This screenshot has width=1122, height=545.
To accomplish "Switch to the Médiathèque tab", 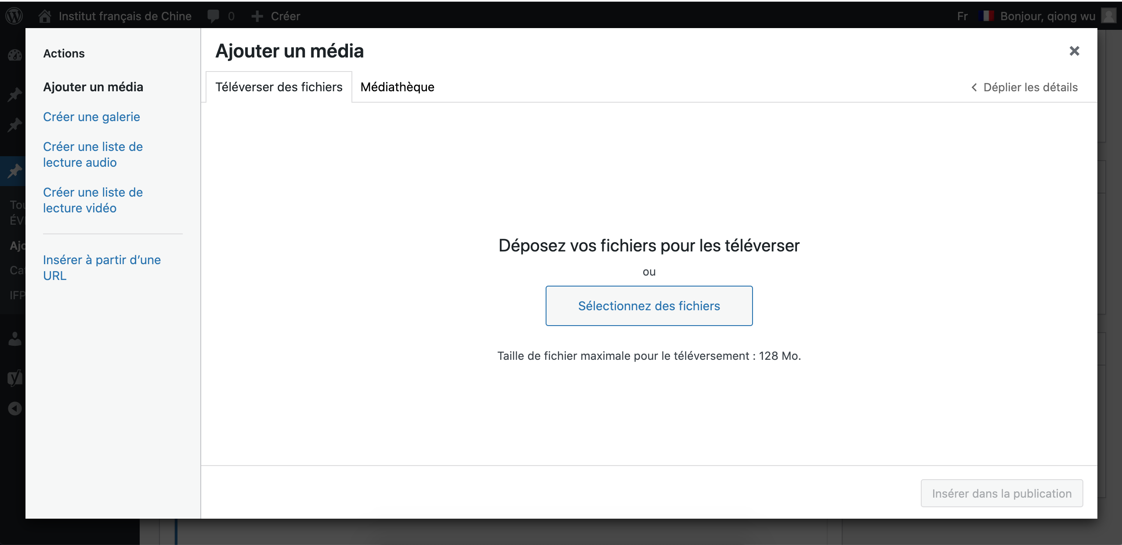I will pyautogui.click(x=397, y=87).
